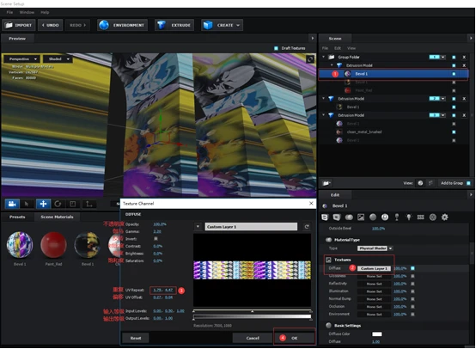Activate the move (four-arrow) tool
The image size is (476, 349).
pyautogui.click(x=43, y=204)
